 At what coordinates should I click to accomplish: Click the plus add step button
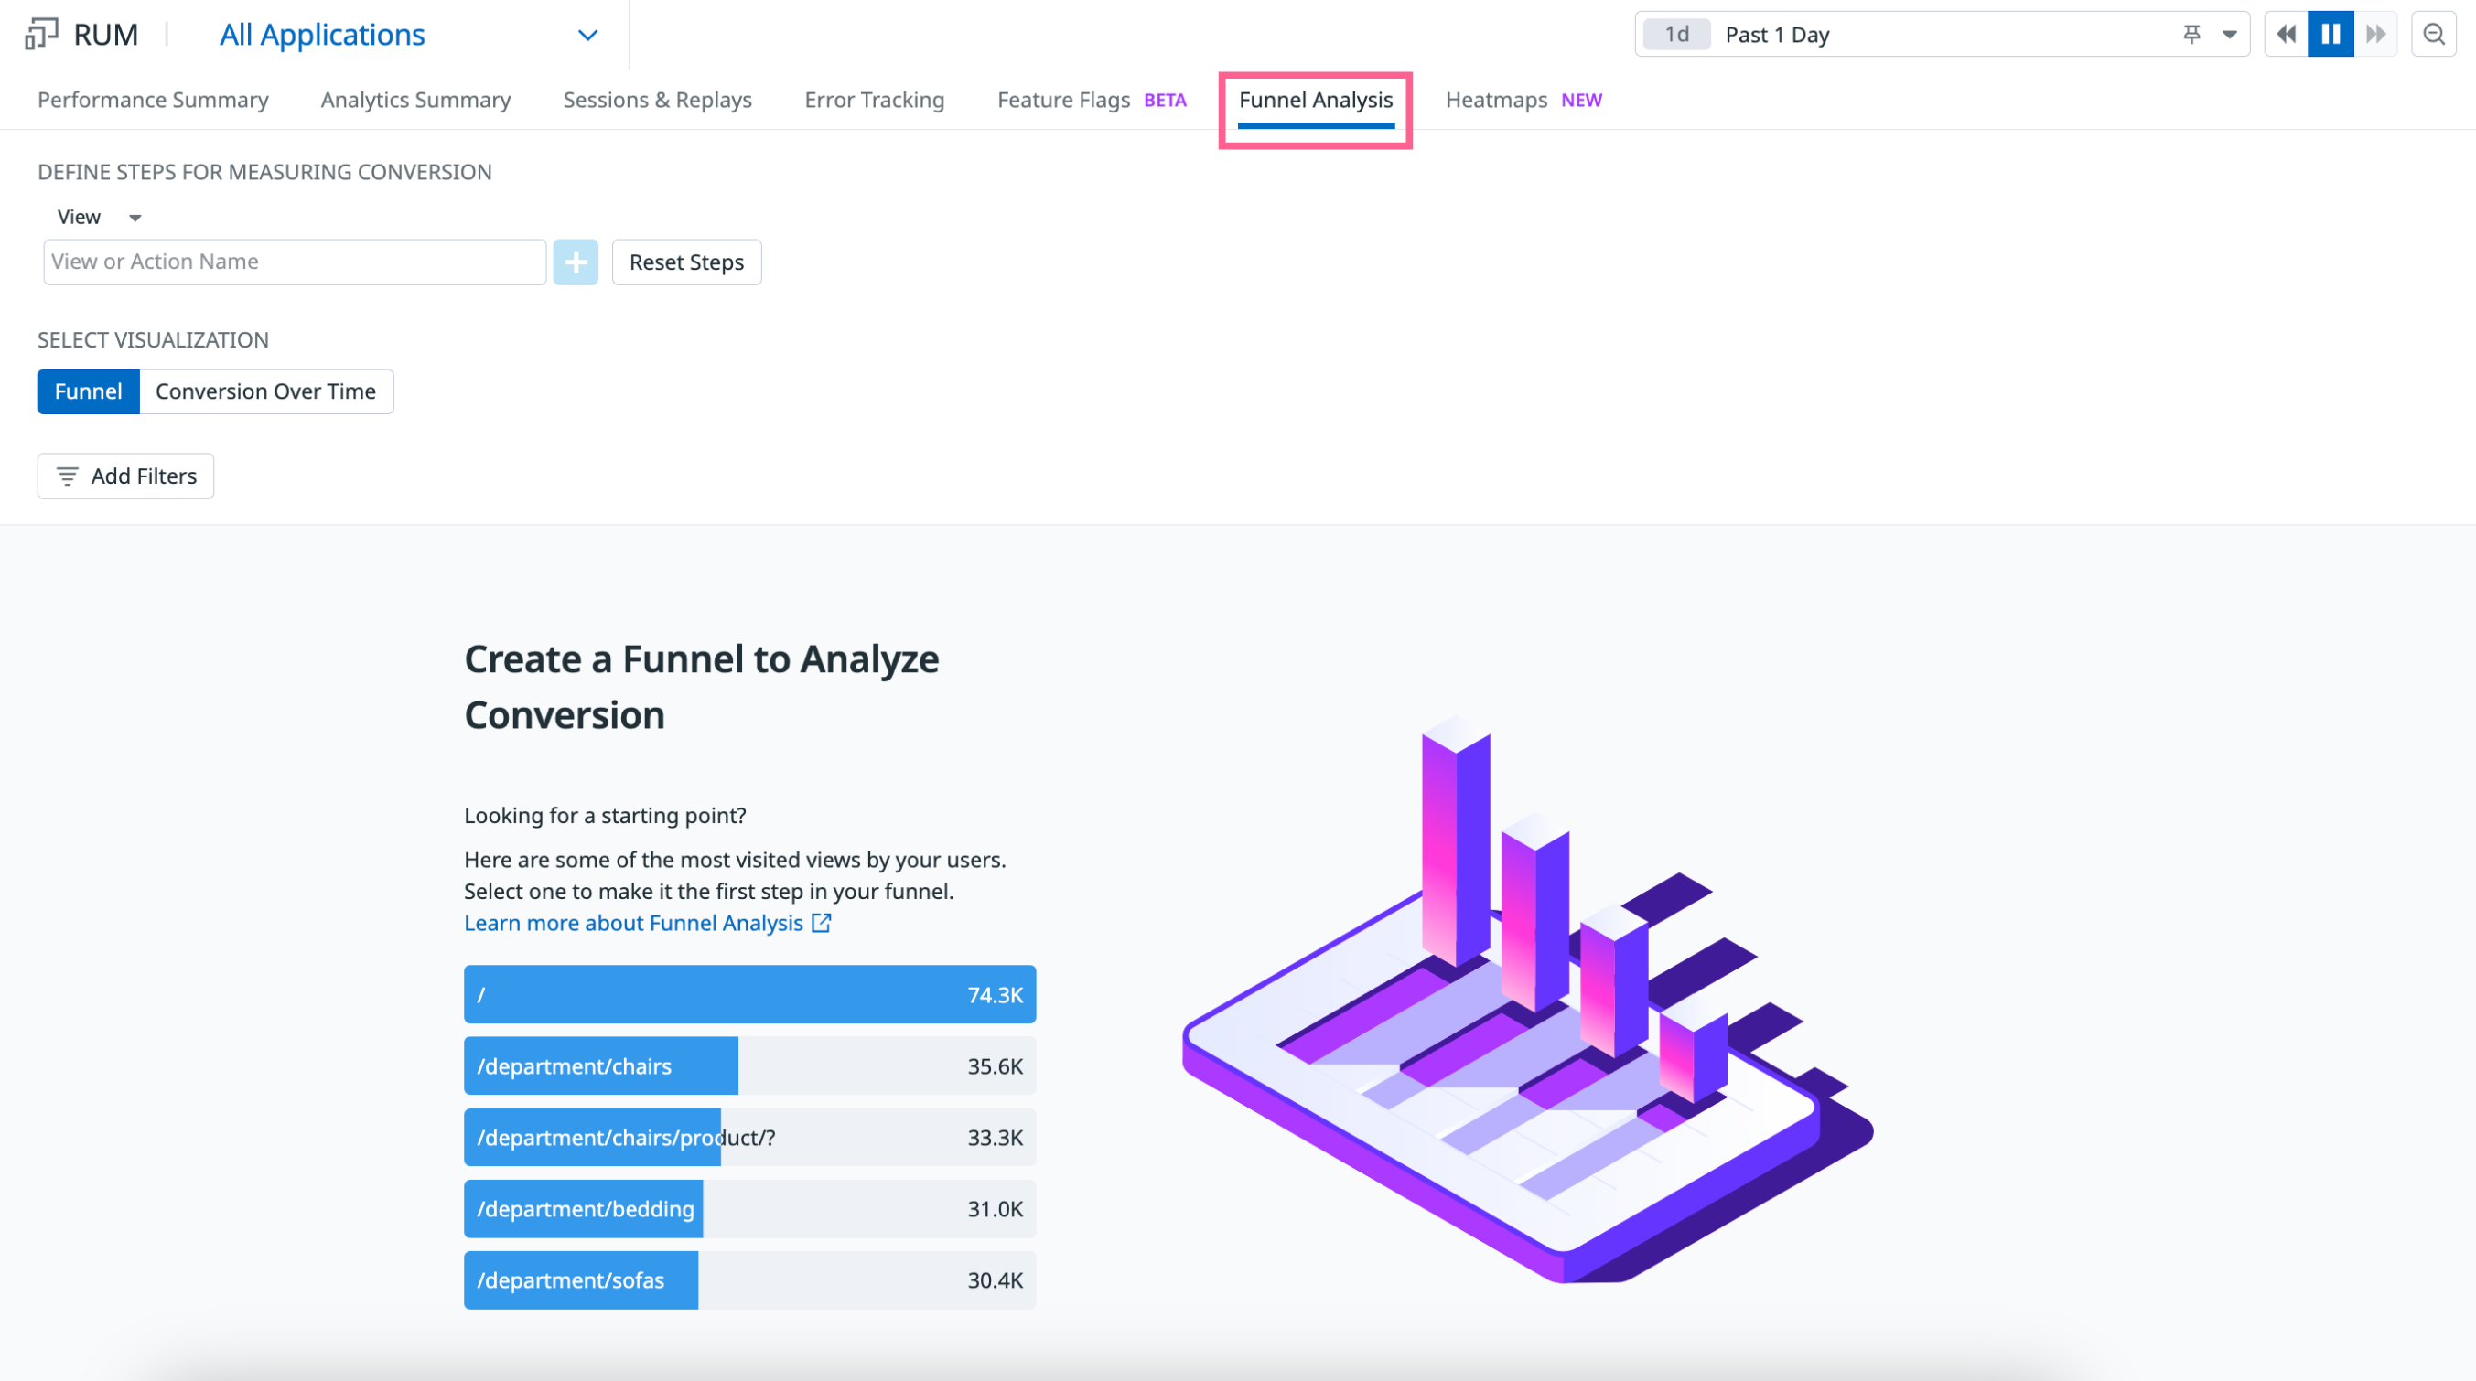tap(575, 262)
